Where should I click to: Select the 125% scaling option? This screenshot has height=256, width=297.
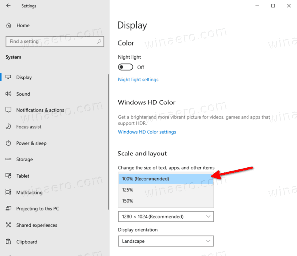[166, 190]
